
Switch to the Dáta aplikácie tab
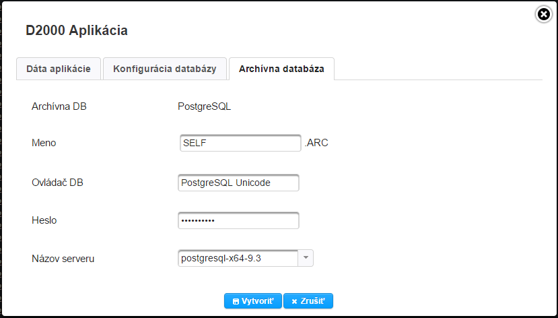59,69
